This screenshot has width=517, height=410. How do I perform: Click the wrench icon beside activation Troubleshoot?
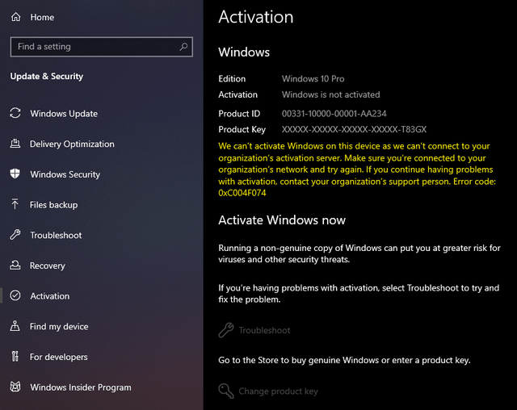coord(226,330)
